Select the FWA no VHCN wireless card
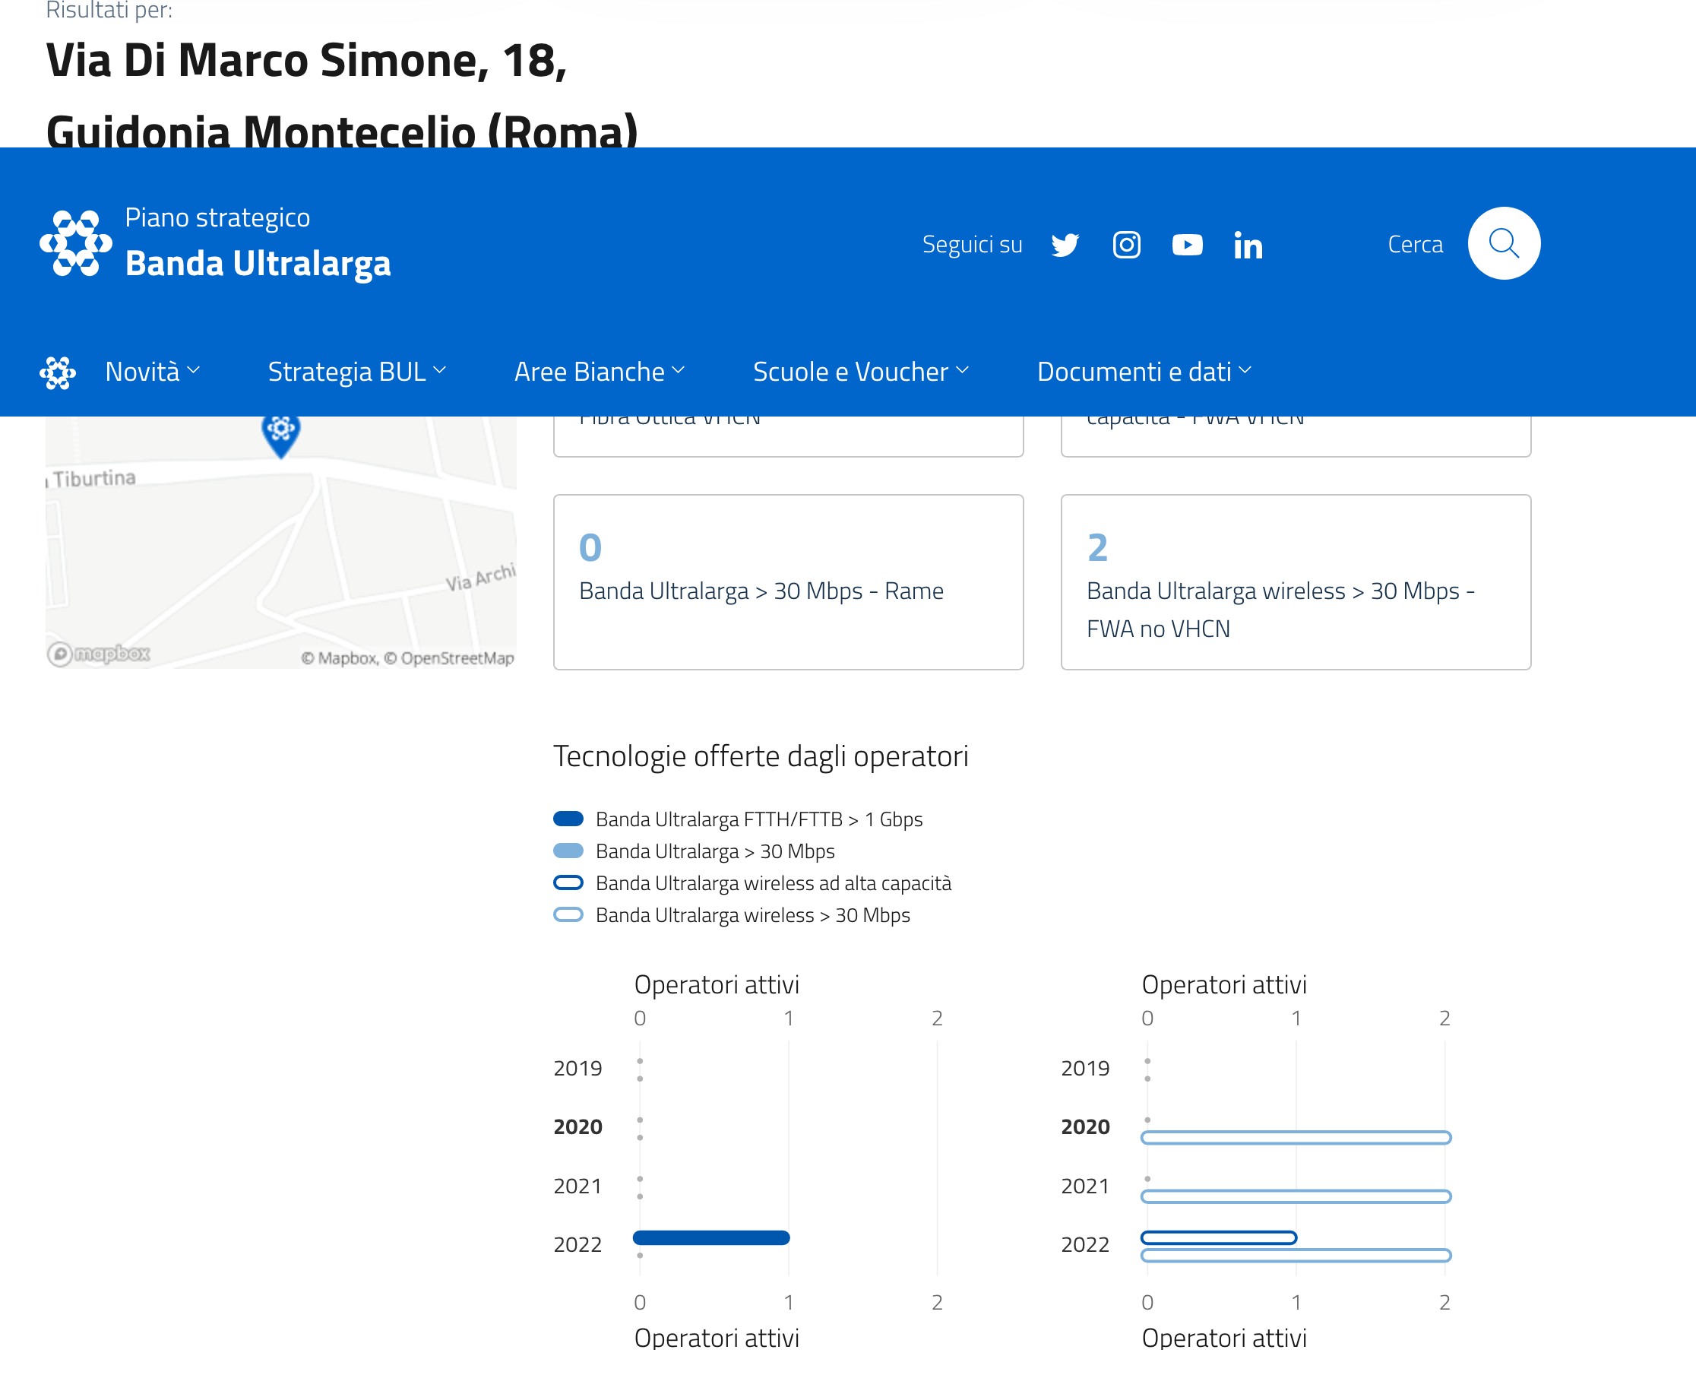The image size is (1696, 1394). [1296, 582]
